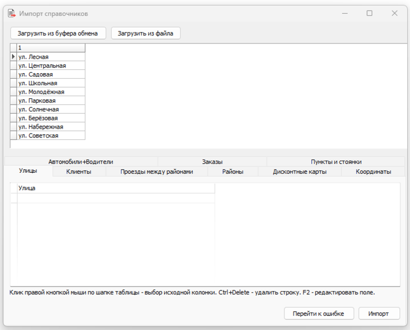410x330 pixels.
Task: Click column header '1' in source grid
Action: point(51,48)
